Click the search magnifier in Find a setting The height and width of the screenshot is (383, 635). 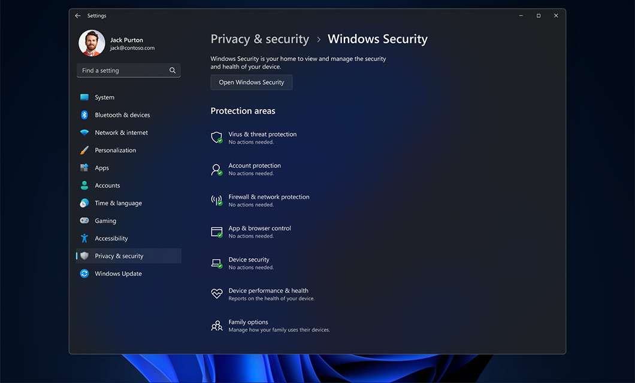coord(172,70)
